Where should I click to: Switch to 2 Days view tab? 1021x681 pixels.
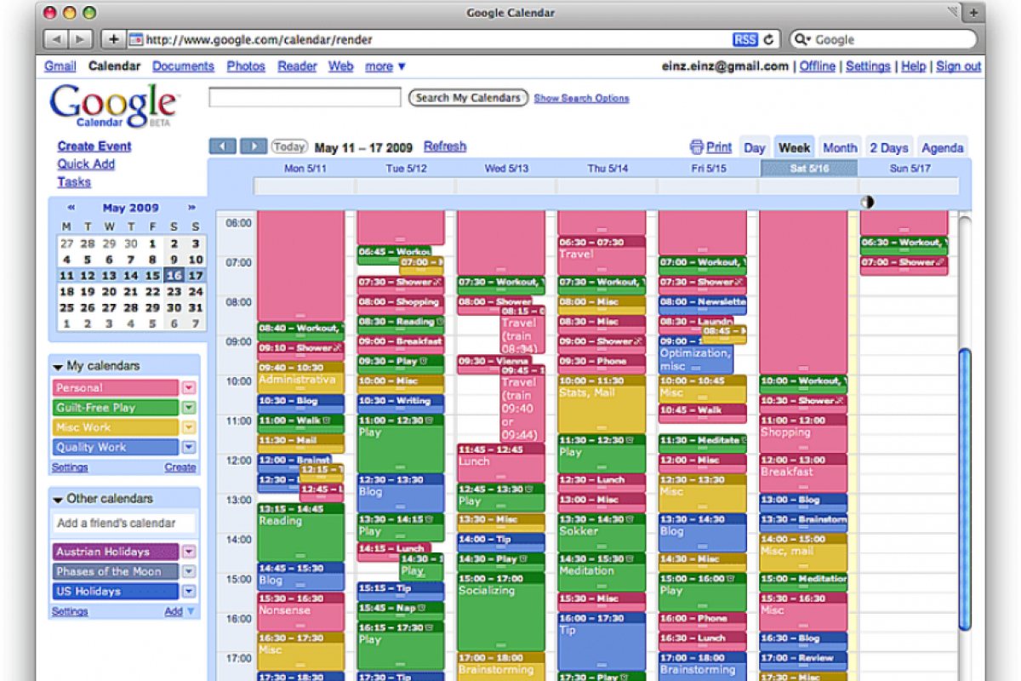pyautogui.click(x=889, y=147)
